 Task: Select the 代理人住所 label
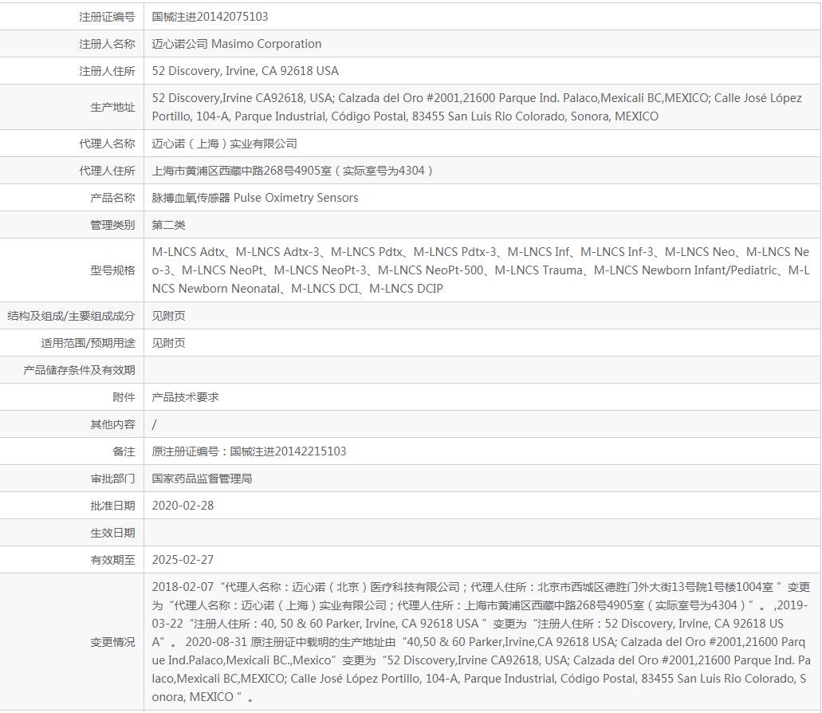[107, 171]
